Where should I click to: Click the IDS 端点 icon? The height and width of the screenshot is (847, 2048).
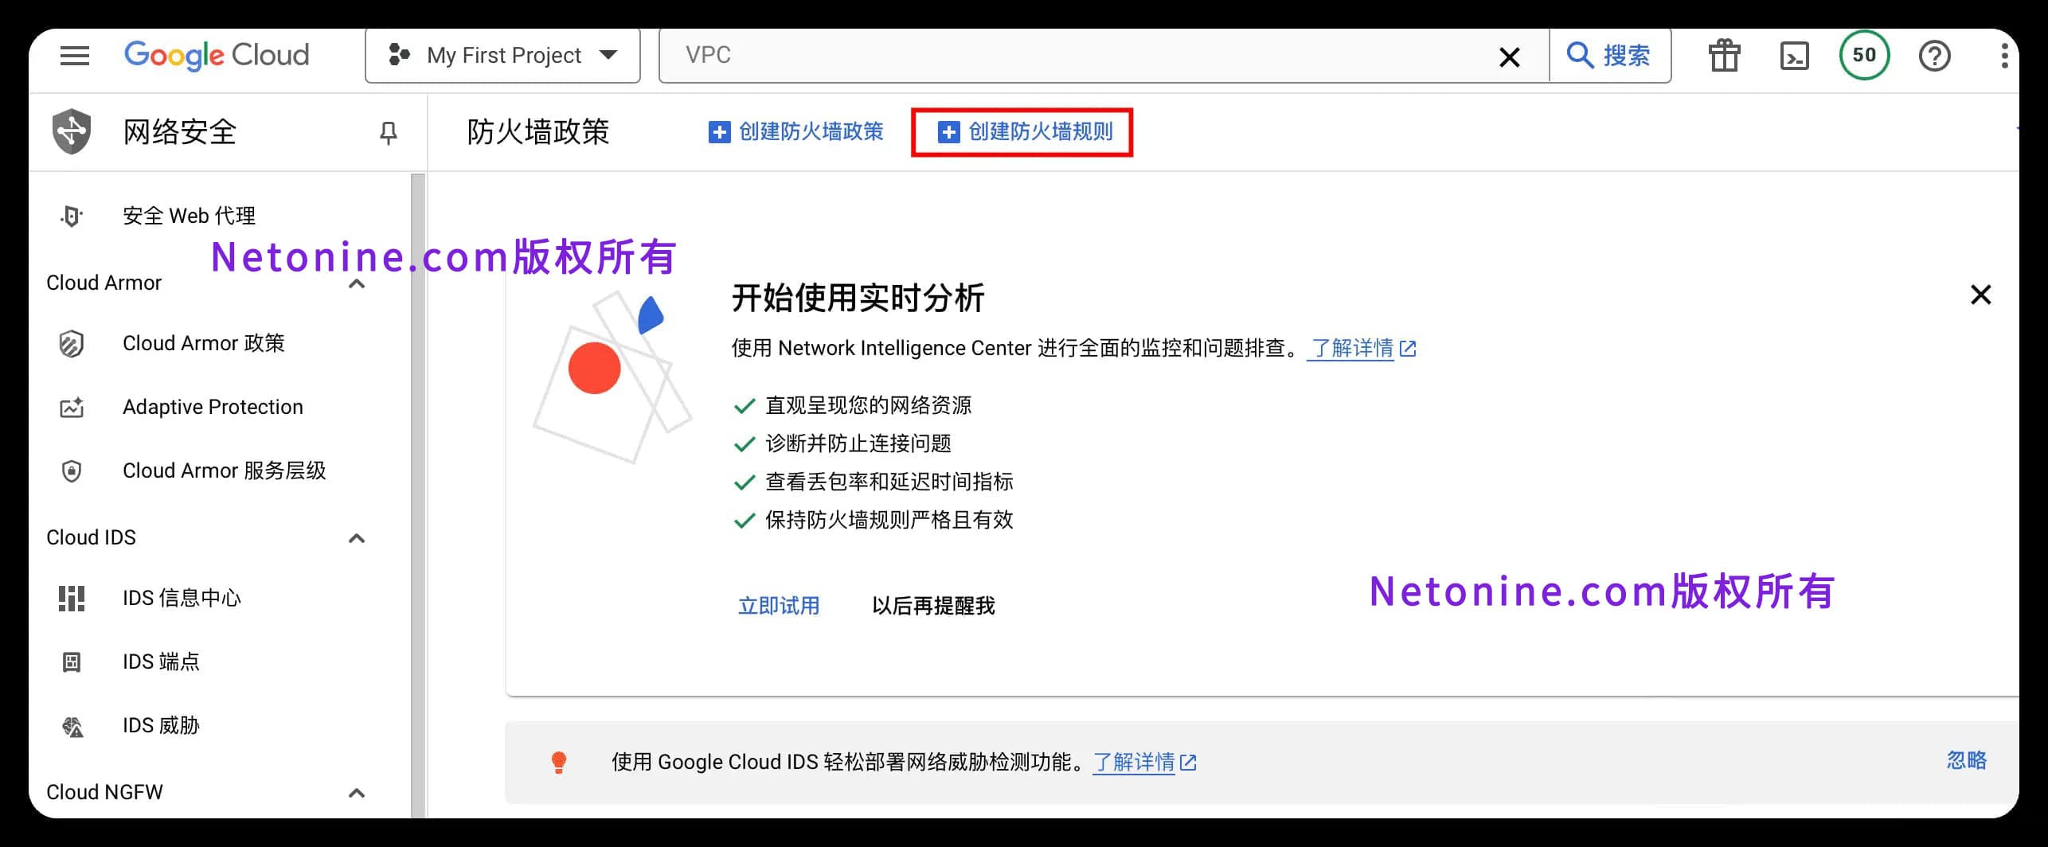point(72,662)
